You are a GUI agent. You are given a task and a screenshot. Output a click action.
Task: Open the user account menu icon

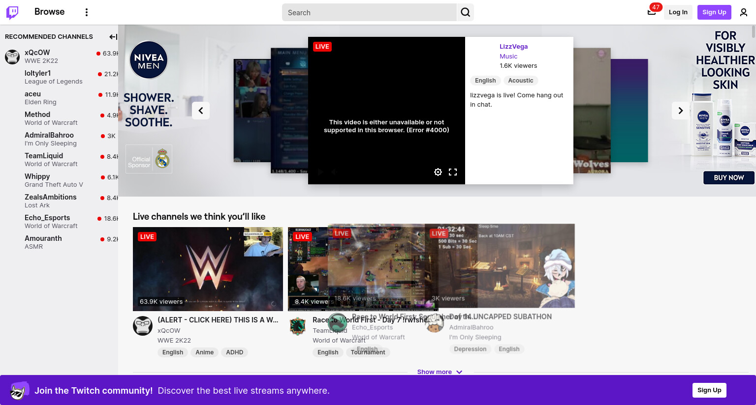[744, 12]
